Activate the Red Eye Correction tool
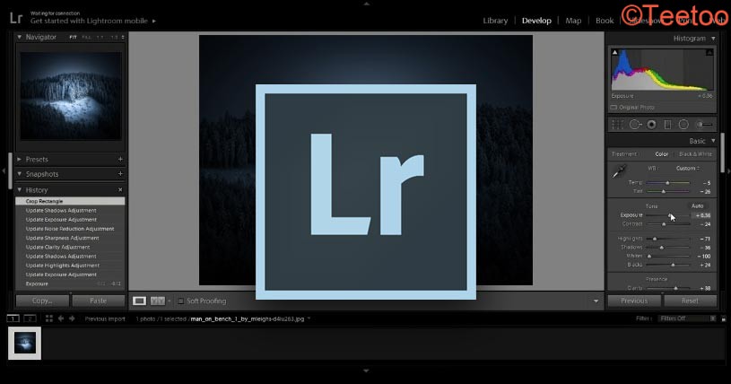Screen dimensions: 731x384 click(651, 125)
